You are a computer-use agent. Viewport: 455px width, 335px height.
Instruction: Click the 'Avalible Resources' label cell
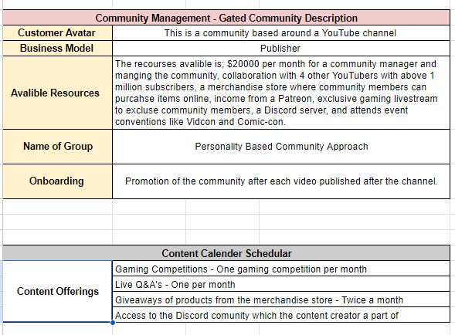click(57, 93)
